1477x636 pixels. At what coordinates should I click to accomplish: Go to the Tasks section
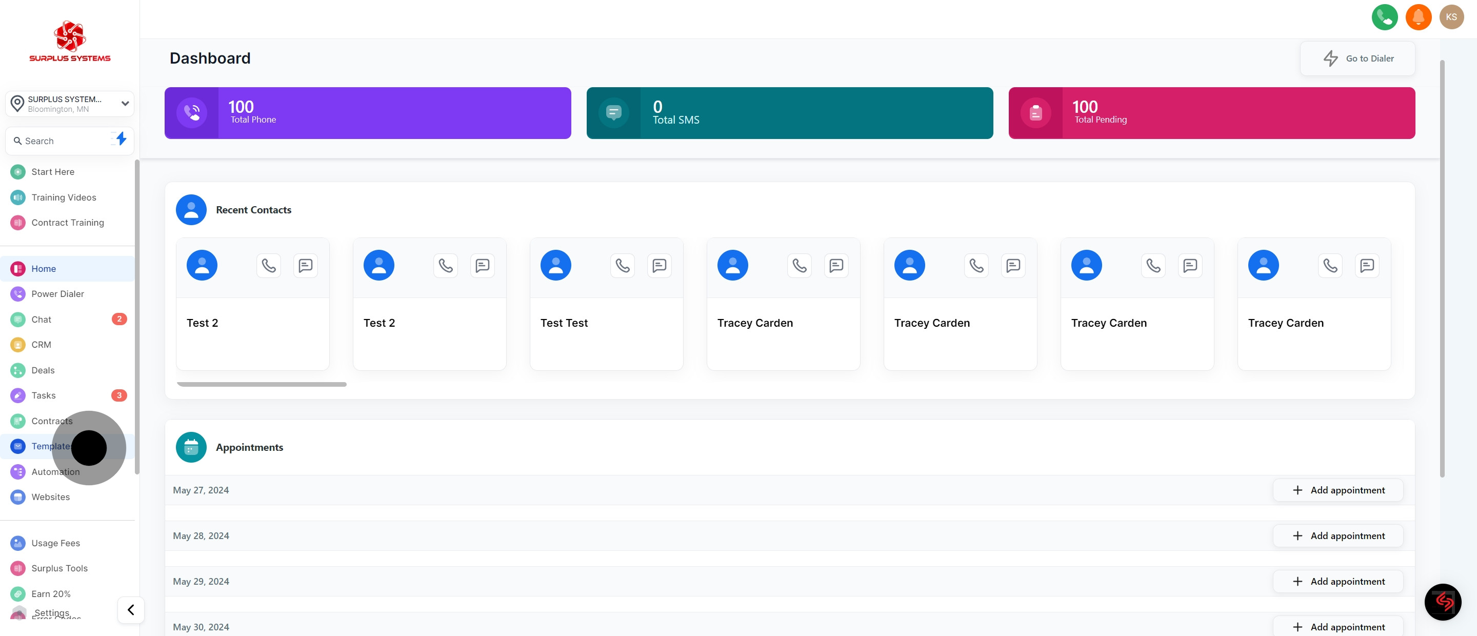pos(44,395)
